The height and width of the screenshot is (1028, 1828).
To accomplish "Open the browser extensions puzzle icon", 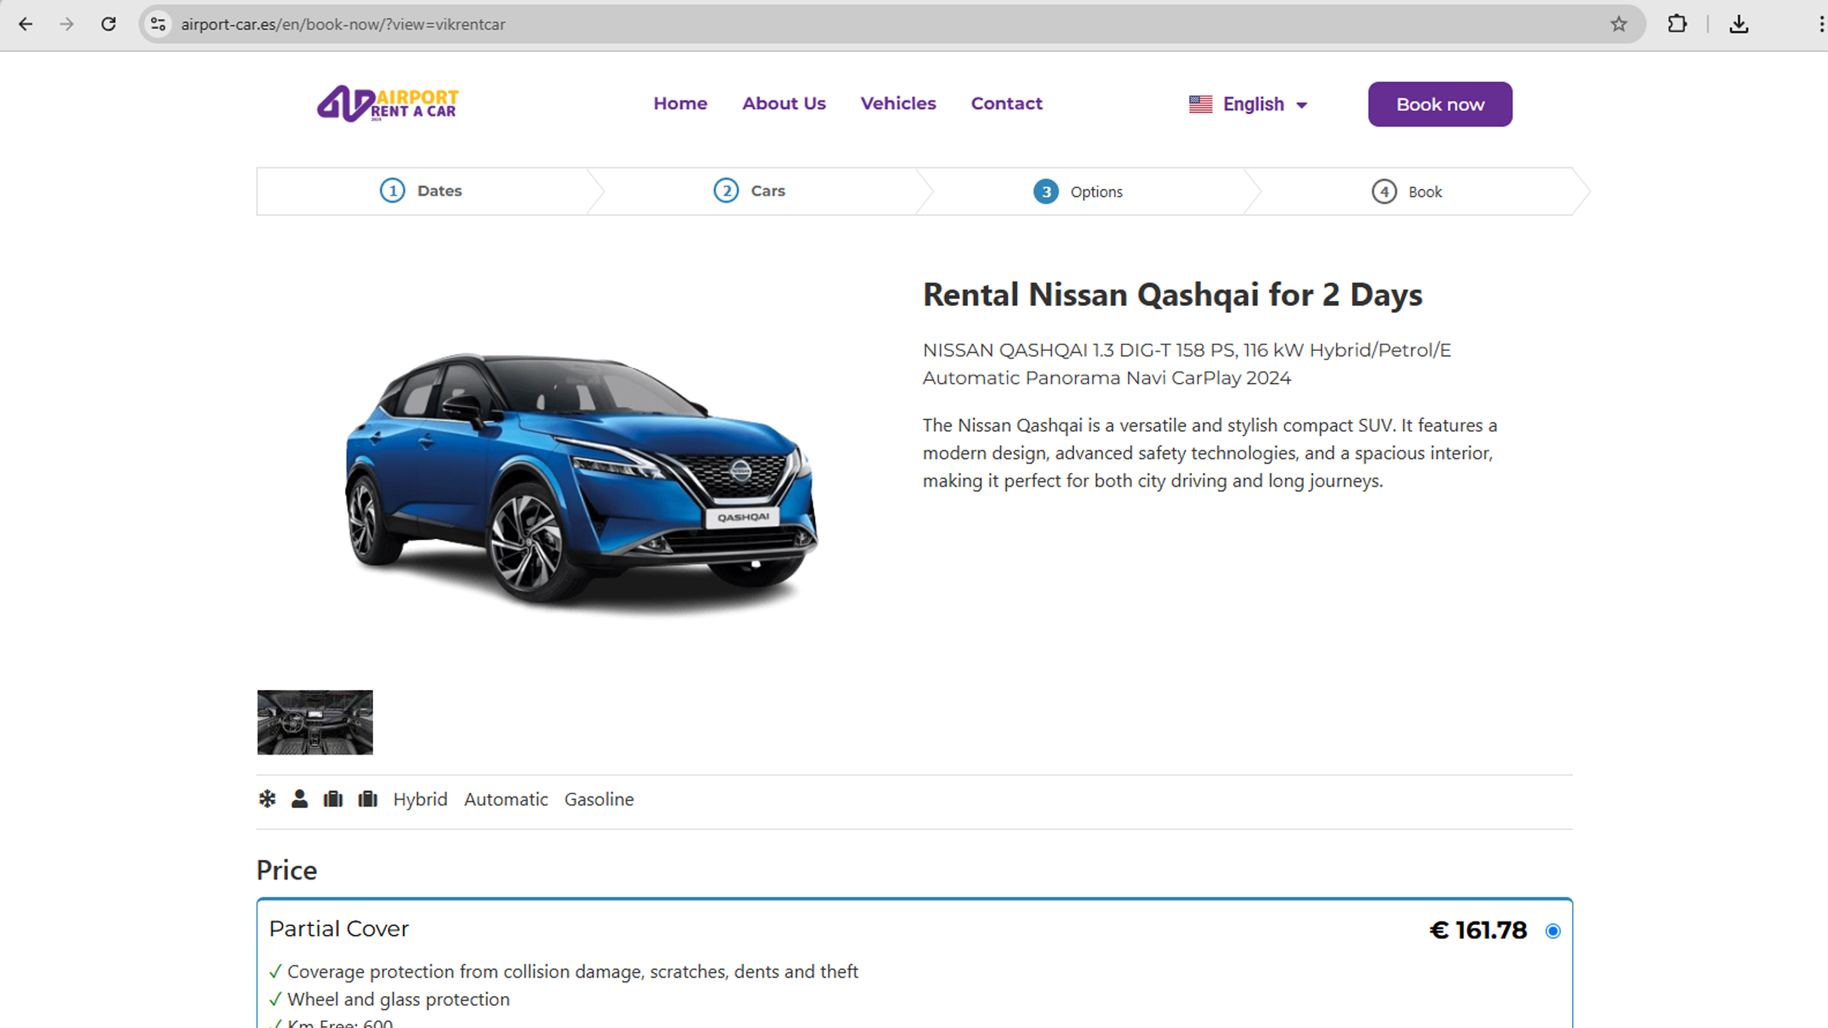I will click(1676, 24).
